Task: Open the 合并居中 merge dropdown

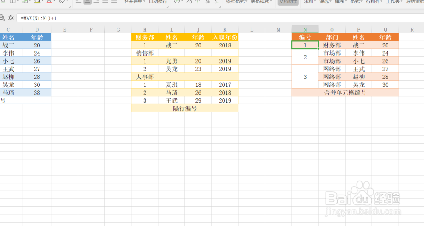Action: (134, 2)
